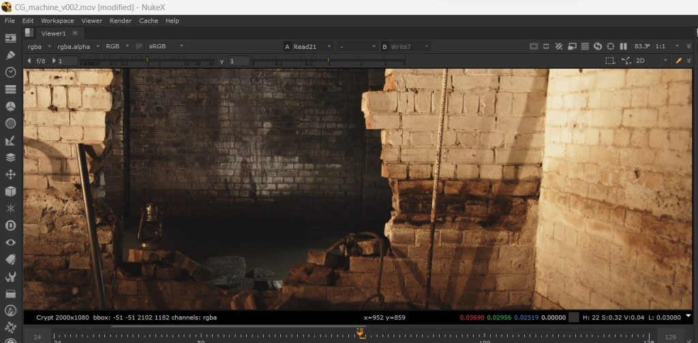Image resolution: width=698 pixels, height=343 pixels.
Task: Click the viewer pick/lock gizmo icon
Action: [x=626, y=61]
